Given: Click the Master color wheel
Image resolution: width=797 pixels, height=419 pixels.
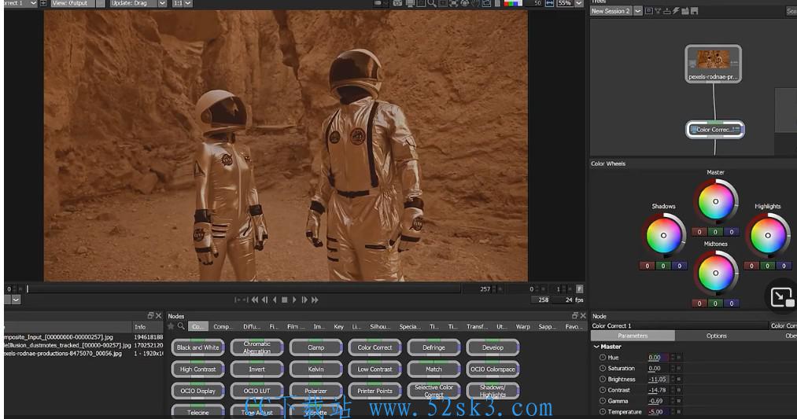Looking at the screenshot, I should [x=716, y=201].
